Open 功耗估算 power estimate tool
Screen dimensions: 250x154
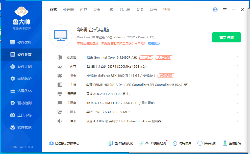182,143
